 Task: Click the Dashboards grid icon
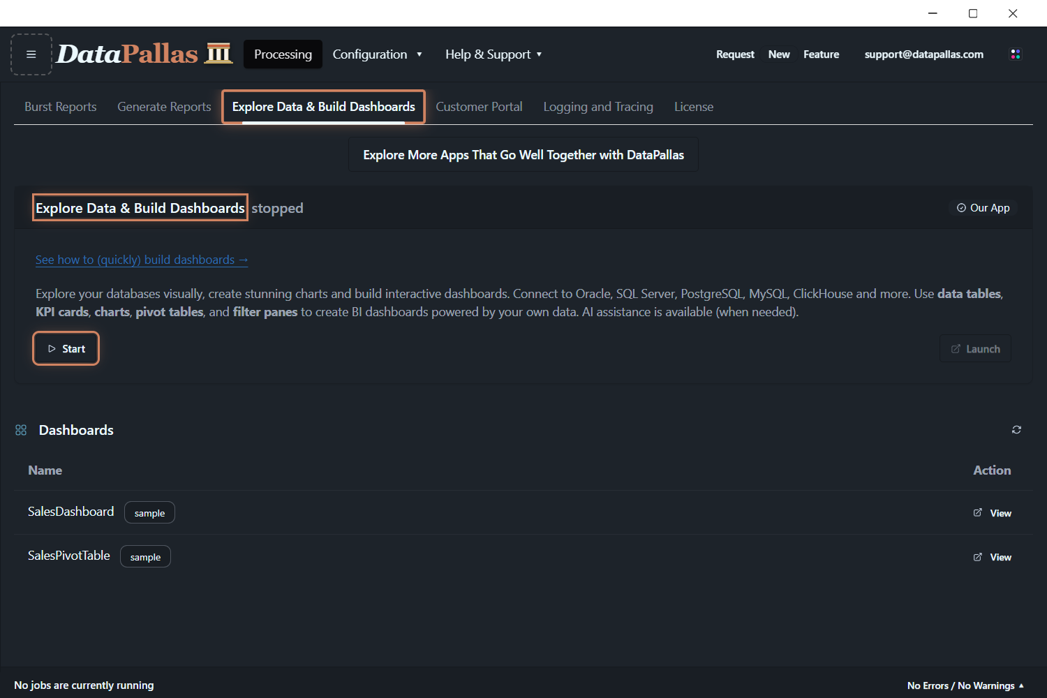[21, 430]
